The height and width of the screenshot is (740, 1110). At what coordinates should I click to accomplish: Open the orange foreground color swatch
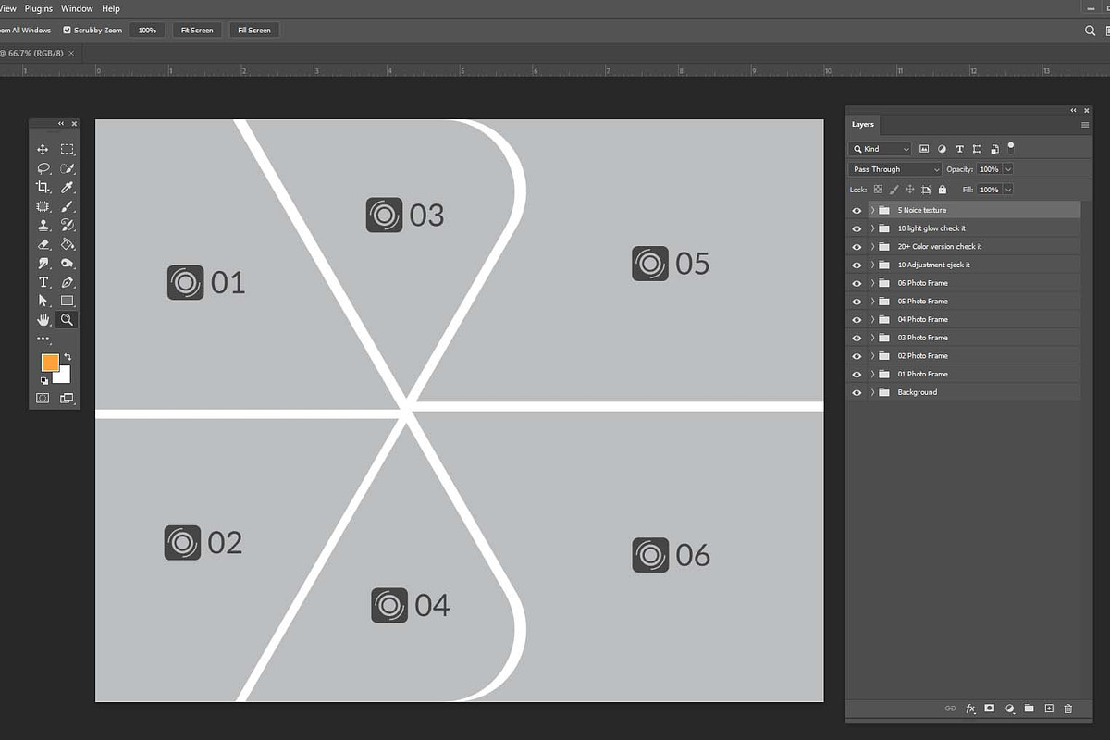pyautogui.click(x=50, y=363)
